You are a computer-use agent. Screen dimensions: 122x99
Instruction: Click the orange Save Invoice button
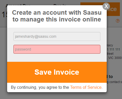[x=57, y=72]
